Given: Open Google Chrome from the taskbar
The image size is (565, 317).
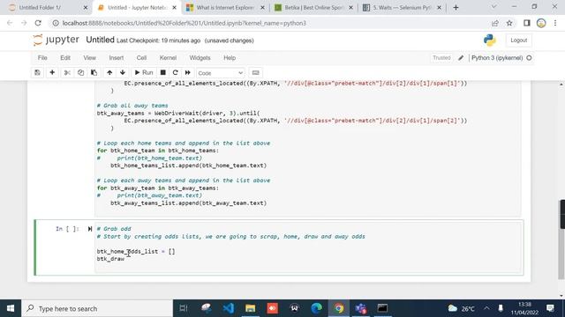Looking at the screenshot, I should 338,308.
